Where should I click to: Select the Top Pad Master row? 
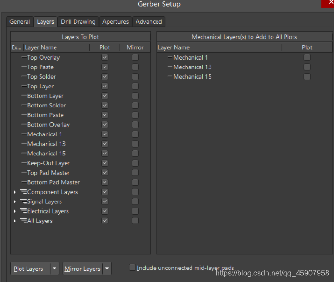pos(81,173)
